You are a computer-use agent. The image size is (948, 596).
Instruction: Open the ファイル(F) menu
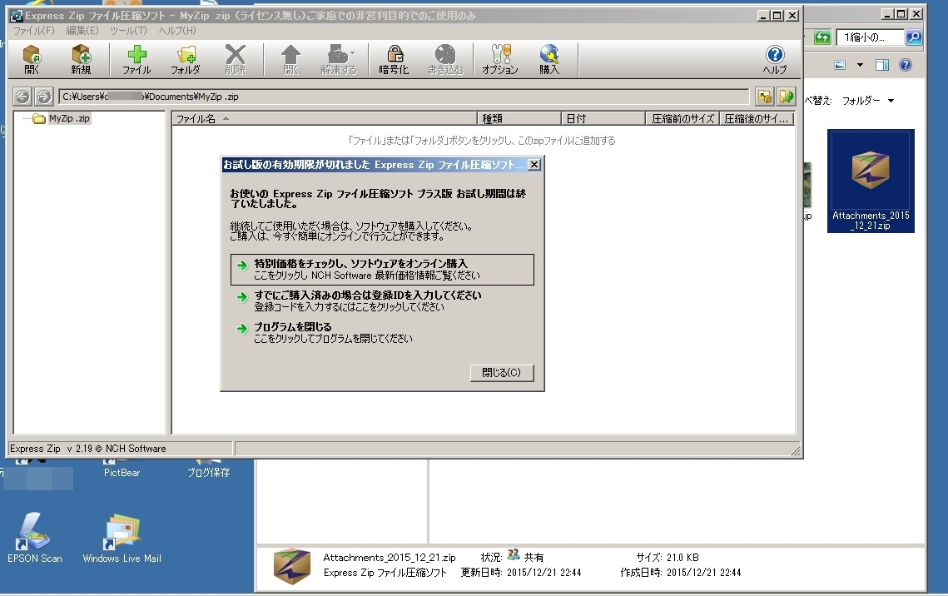34,30
